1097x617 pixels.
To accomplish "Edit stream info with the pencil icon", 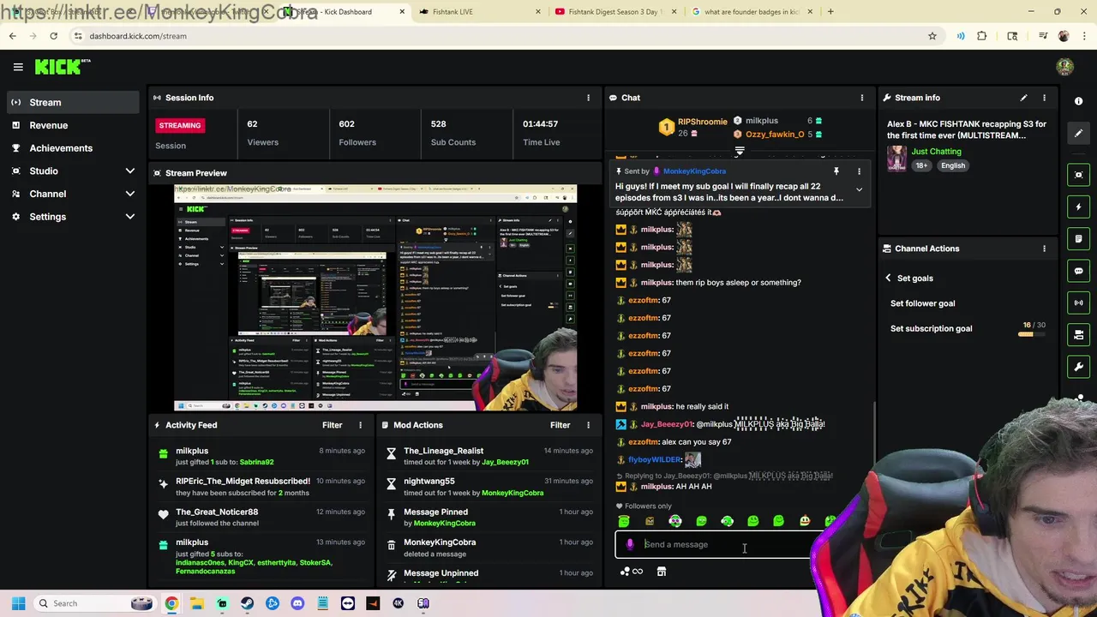I will tap(1023, 98).
